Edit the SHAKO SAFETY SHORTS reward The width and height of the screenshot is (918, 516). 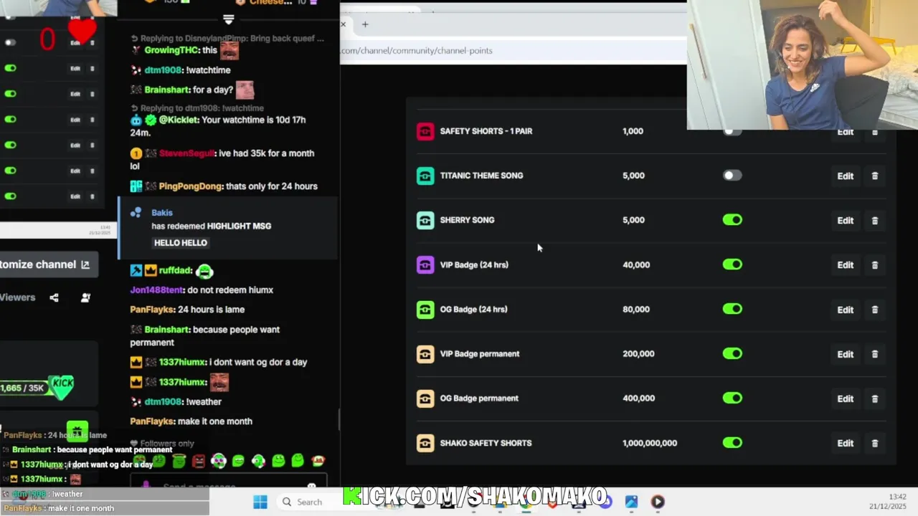point(846,443)
